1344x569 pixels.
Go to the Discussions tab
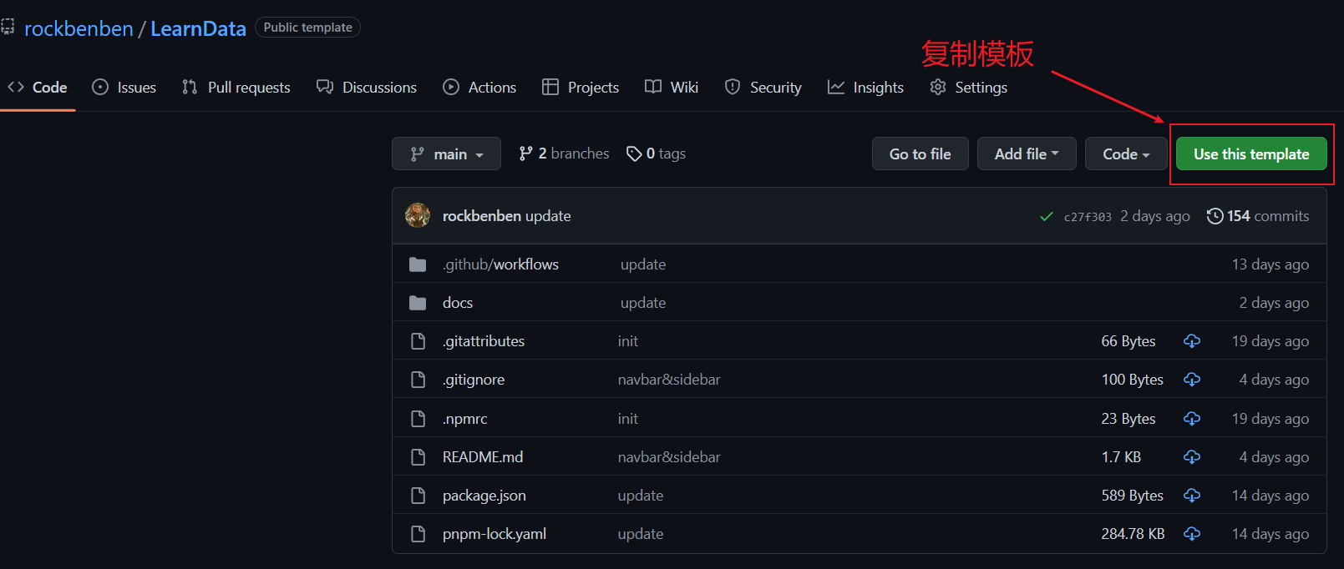pos(367,87)
